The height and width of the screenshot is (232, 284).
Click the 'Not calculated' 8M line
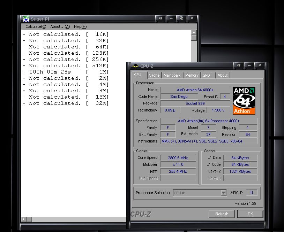pos(65,91)
